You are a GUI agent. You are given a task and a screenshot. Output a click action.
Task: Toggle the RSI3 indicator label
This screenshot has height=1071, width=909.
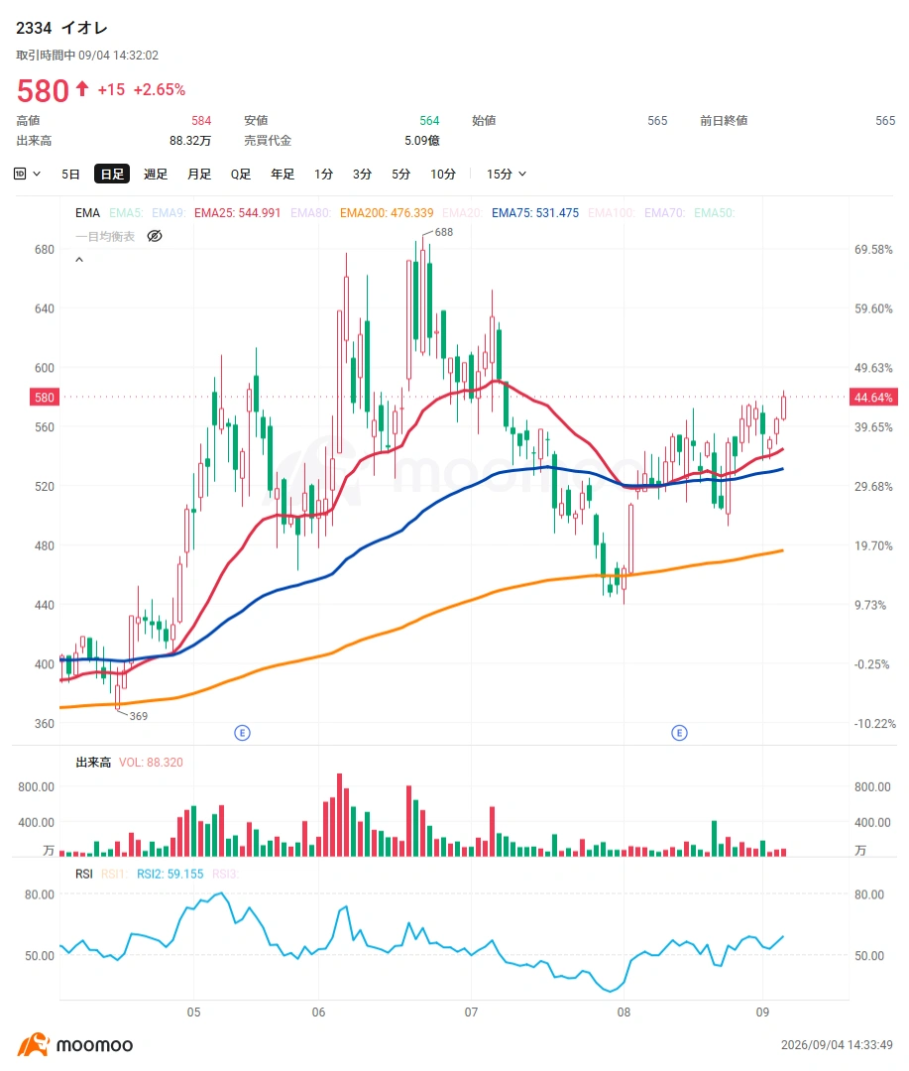tap(225, 874)
